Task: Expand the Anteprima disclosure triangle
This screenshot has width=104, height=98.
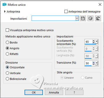Action: click(x=5, y=12)
